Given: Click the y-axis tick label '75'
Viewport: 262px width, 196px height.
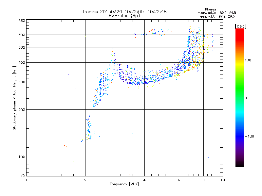Looking at the screenshot, I should (x=23, y=175).
